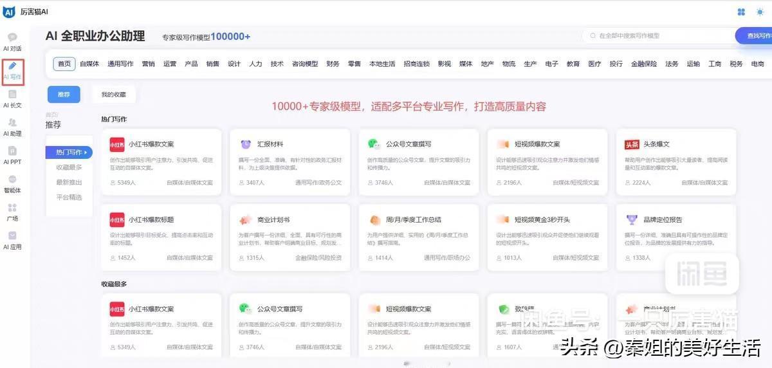This screenshot has height=368, width=772.
Task: Click the 金融保险/风险投资 tag
Action: coord(318,258)
